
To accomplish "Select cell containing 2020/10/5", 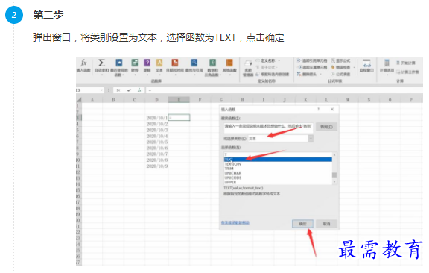I will pyautogui.click(x=156, y=142).
